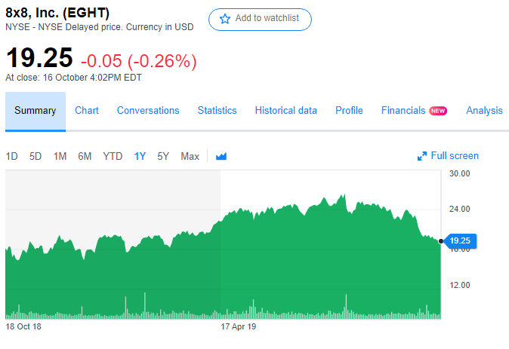This screenshot has height=349, width=509.
Task: Select the YTD chart range
Action: (x=113, y=157)
